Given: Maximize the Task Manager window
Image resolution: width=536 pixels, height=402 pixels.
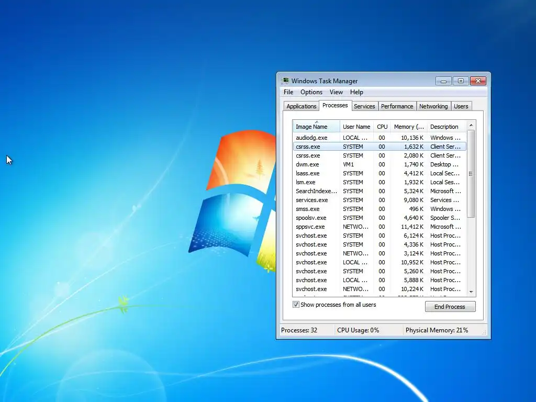Looking at the screenshot, I should tap(461, 81).
